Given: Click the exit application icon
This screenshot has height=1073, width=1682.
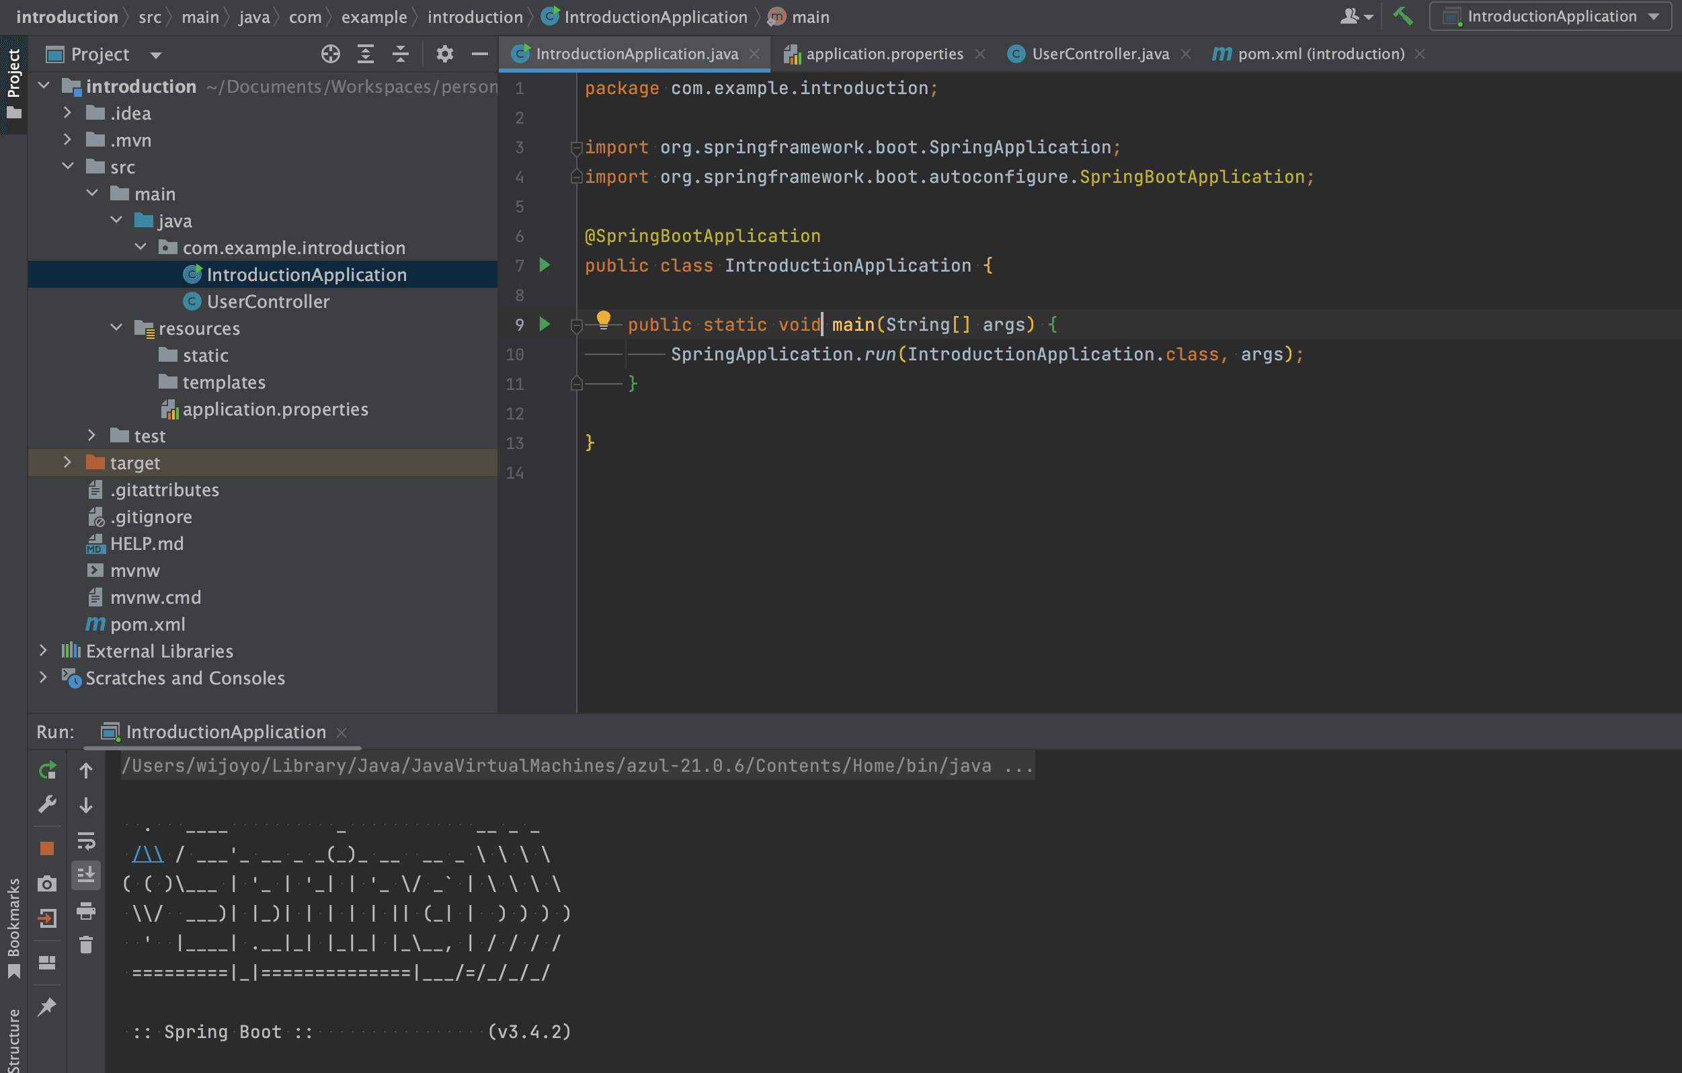Looking at the screenshot, I should [47, 918].
